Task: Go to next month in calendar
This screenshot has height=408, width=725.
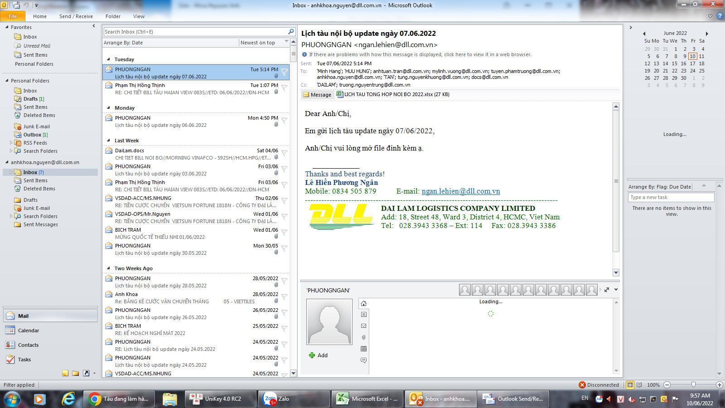Action: point(707,34)
